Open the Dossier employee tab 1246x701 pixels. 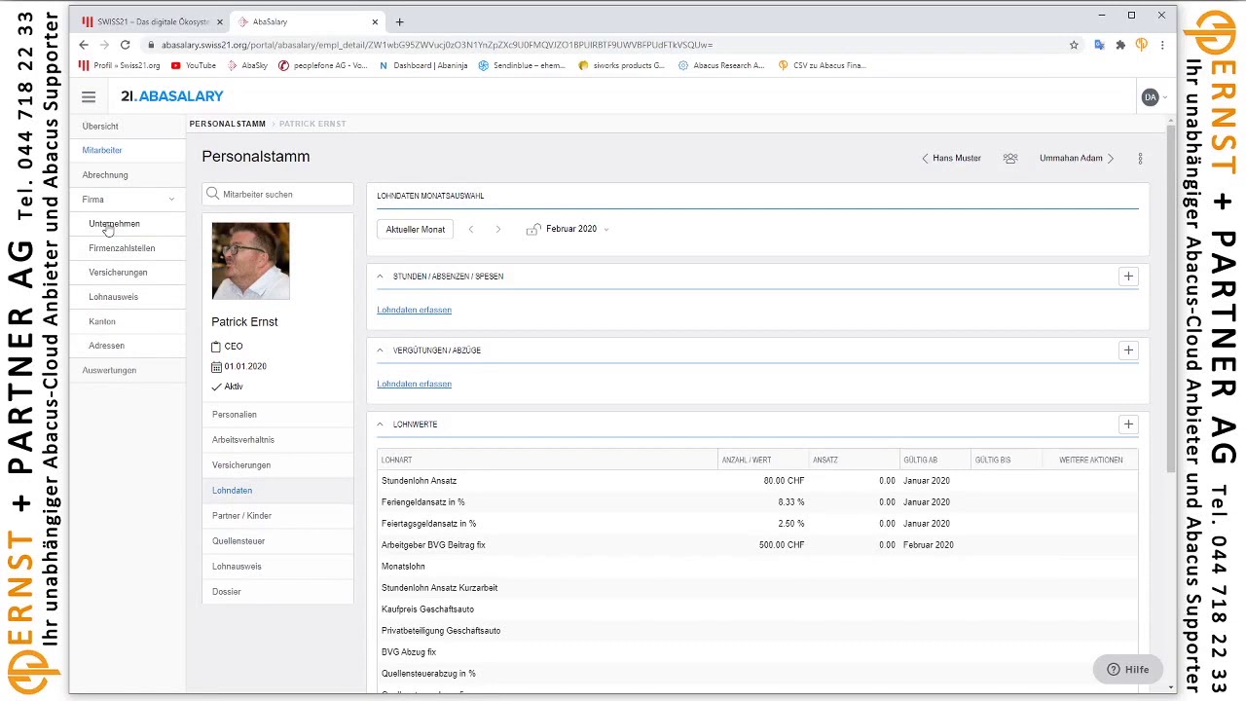(277, 592)
